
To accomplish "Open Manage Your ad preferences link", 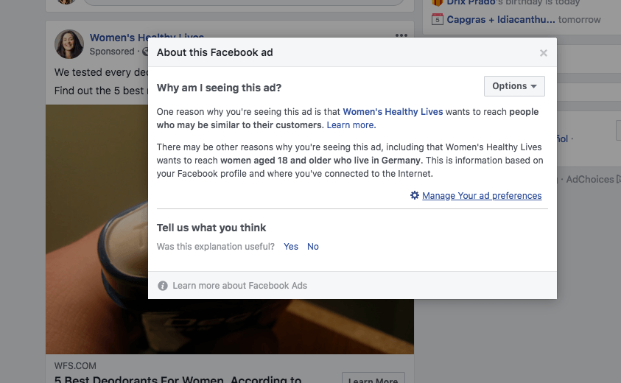I will (x=482, y=196).
